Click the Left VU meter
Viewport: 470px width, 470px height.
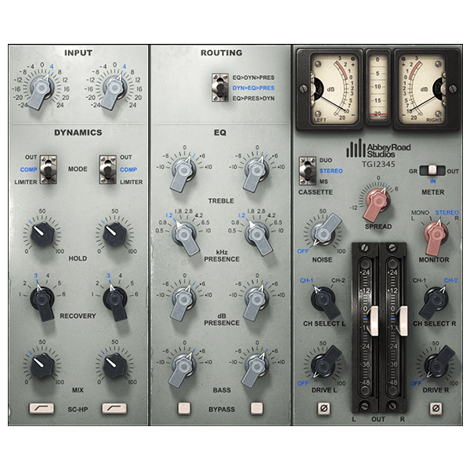click(331, 89)
